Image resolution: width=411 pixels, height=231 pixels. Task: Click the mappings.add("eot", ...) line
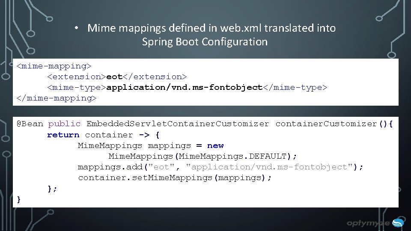coord(220,167)
